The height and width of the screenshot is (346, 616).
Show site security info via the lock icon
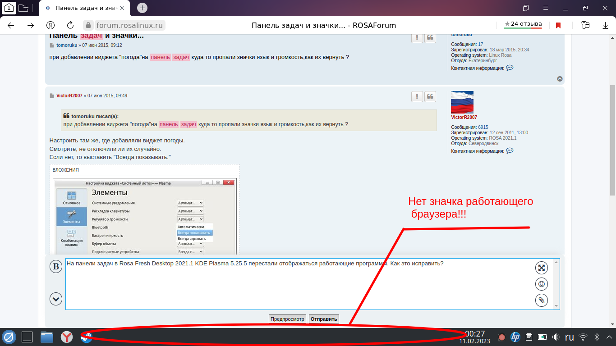pyautogui.click(x=88, y=25)
